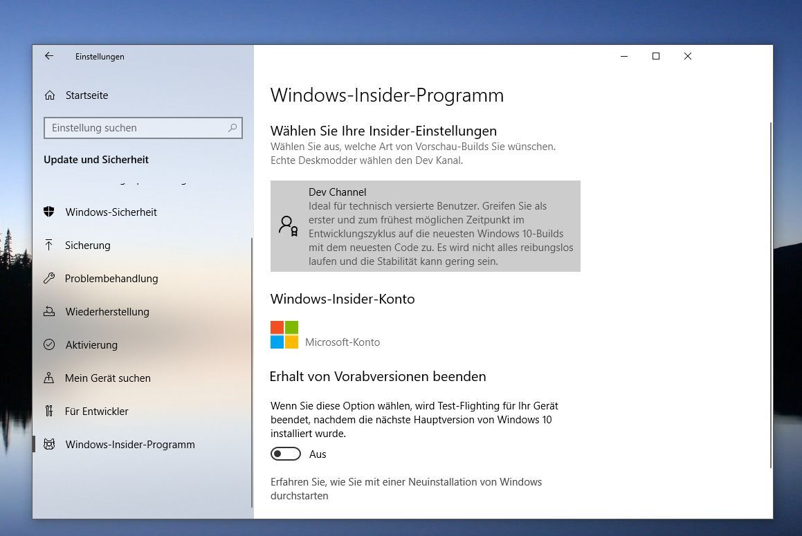
Task: Click the Startseite home icon
Action: coord(50,95)
